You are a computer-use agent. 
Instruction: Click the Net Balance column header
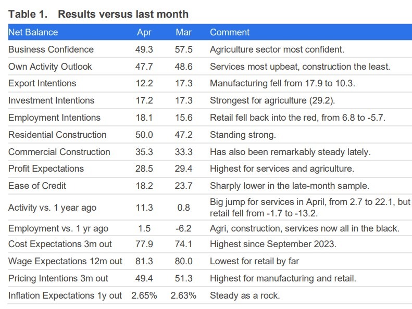pos(33,32)
